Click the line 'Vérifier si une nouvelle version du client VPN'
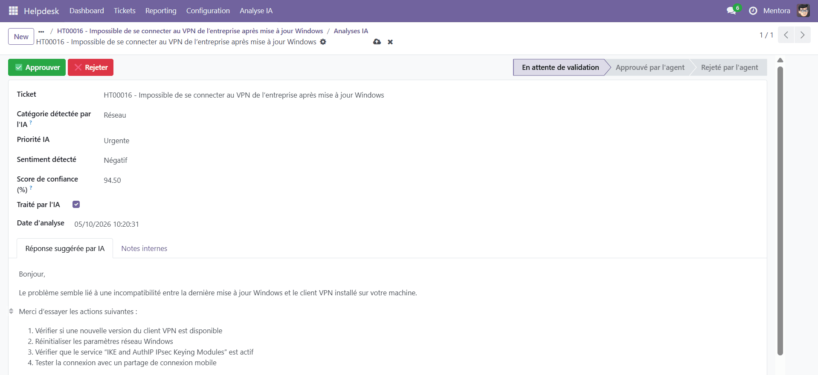 (x=129, y=331)
